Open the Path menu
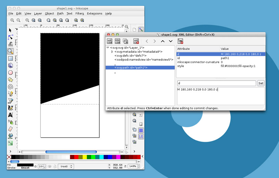Screen dimensions: 279x178 [60, 13]
